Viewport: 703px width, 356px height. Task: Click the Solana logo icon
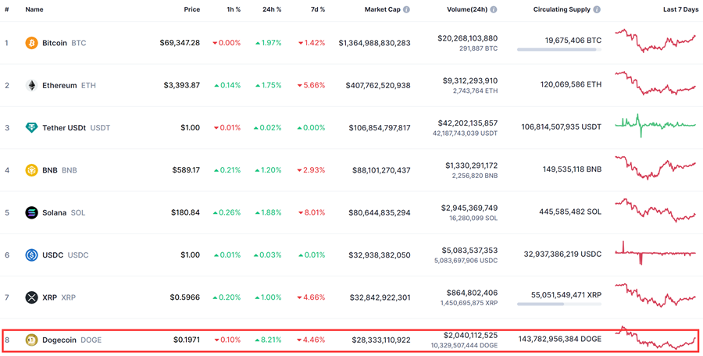pos(31,212)
